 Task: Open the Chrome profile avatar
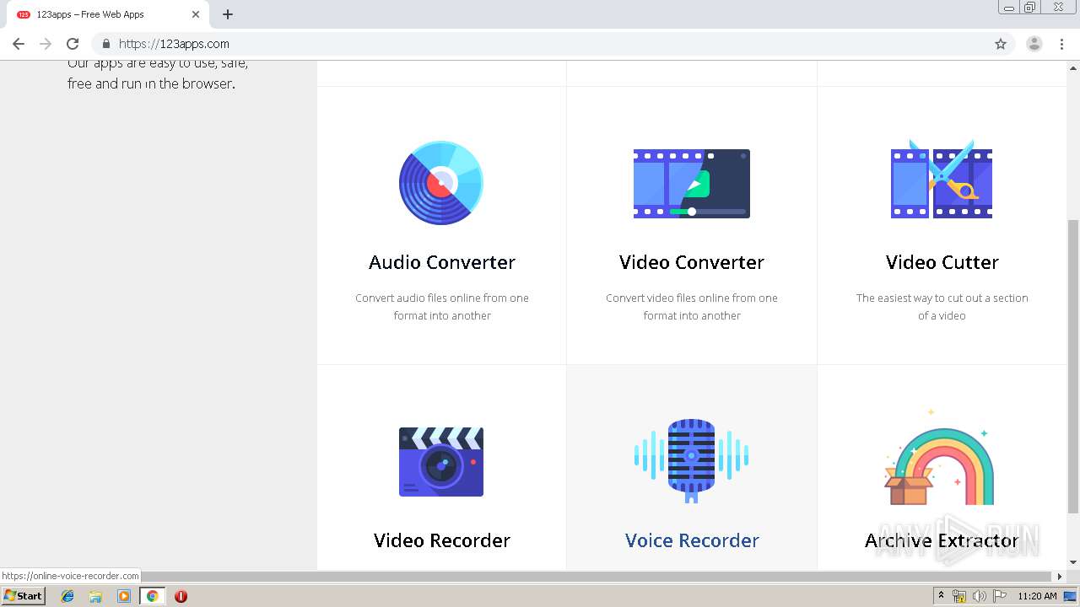click(x=1034, y=44)
